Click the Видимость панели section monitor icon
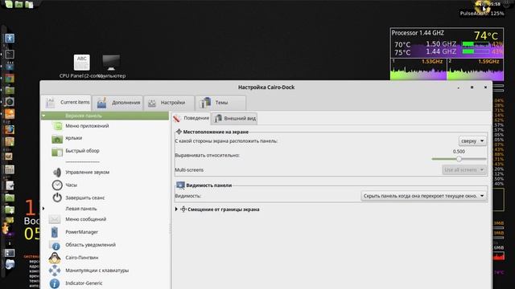 [180, 185]
